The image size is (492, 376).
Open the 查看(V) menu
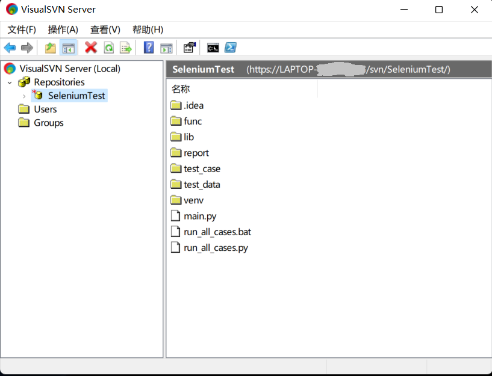point(105,29)
